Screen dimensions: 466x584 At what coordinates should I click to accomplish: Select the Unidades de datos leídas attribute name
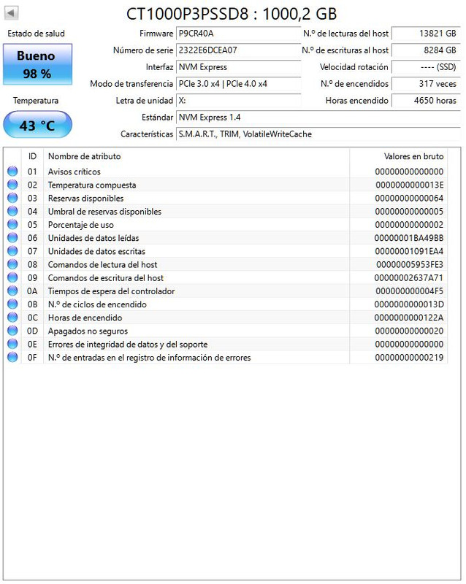93,238
